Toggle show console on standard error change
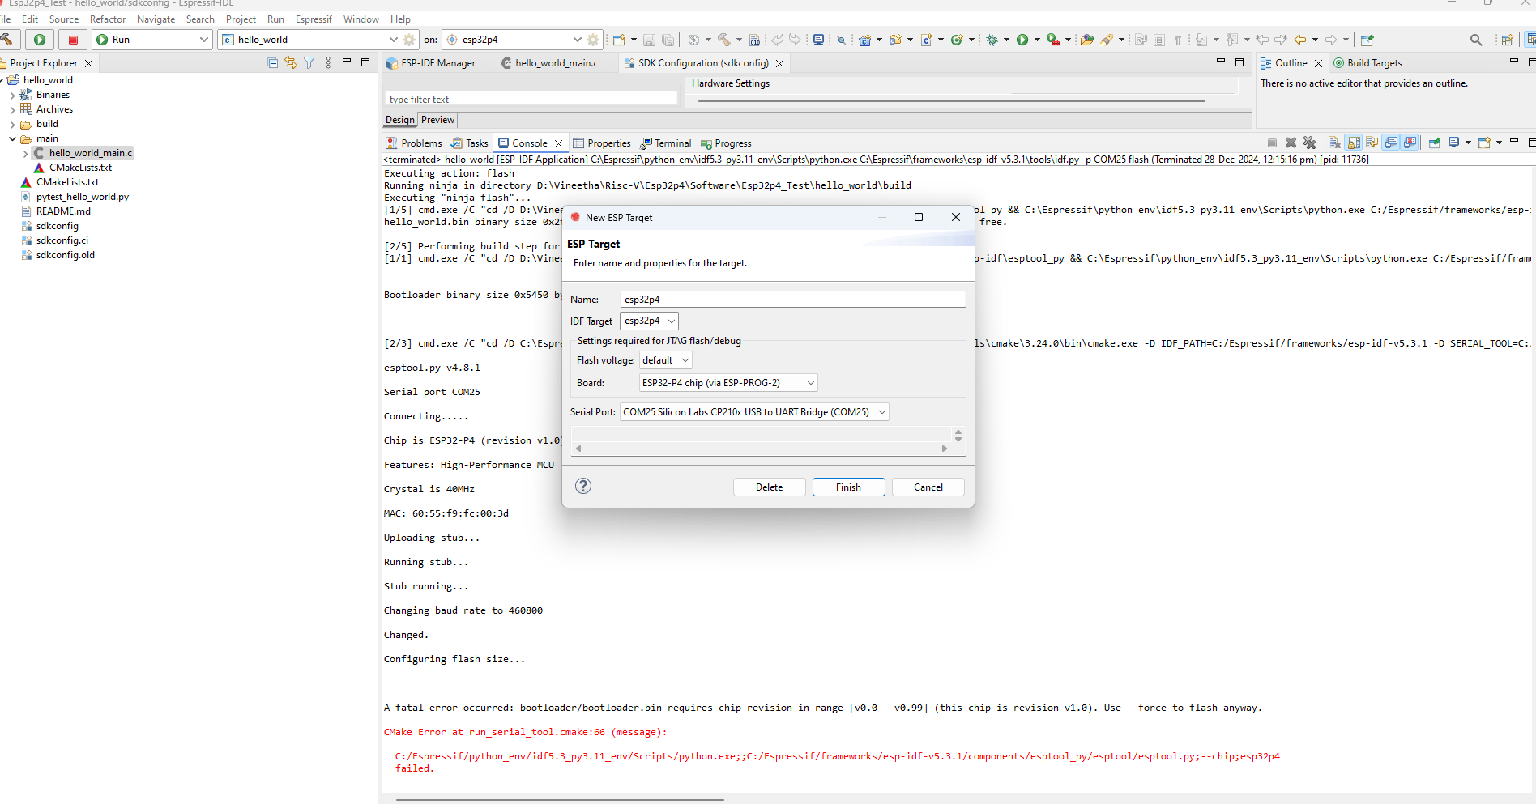This screenshot has width=1536, height=804. [x=1410, y=143]
